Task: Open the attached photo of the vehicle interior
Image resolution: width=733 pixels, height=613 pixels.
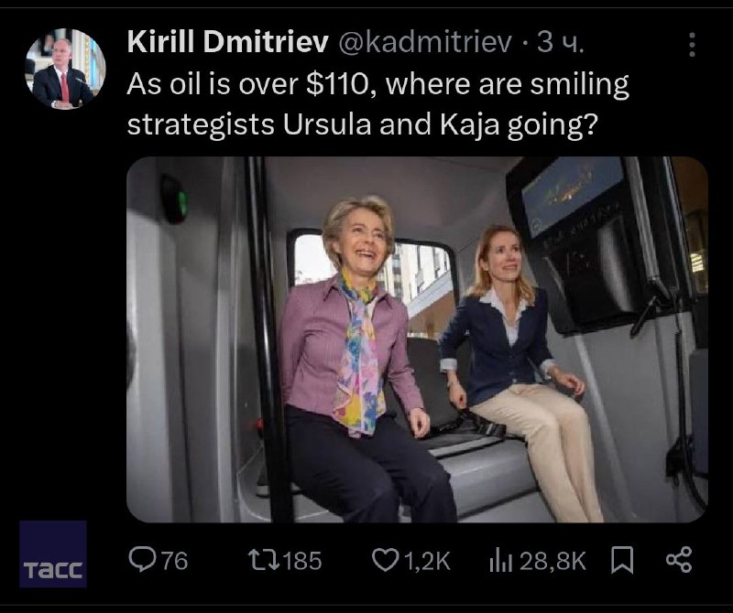Action: click(x=417, y=339)
